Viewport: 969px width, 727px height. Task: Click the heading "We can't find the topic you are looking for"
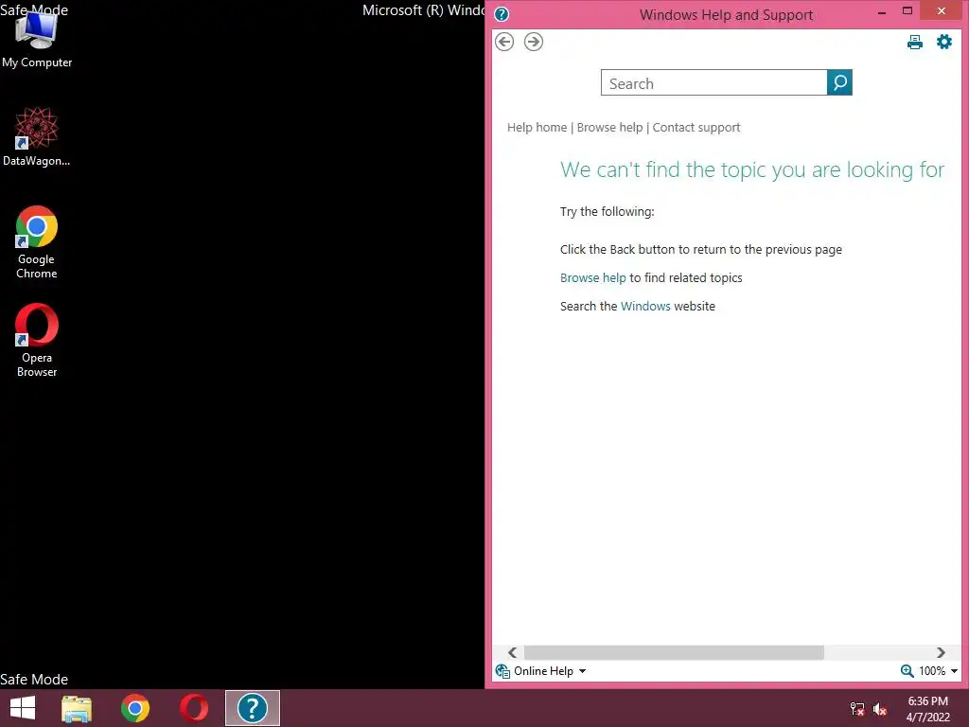[752, 169]
